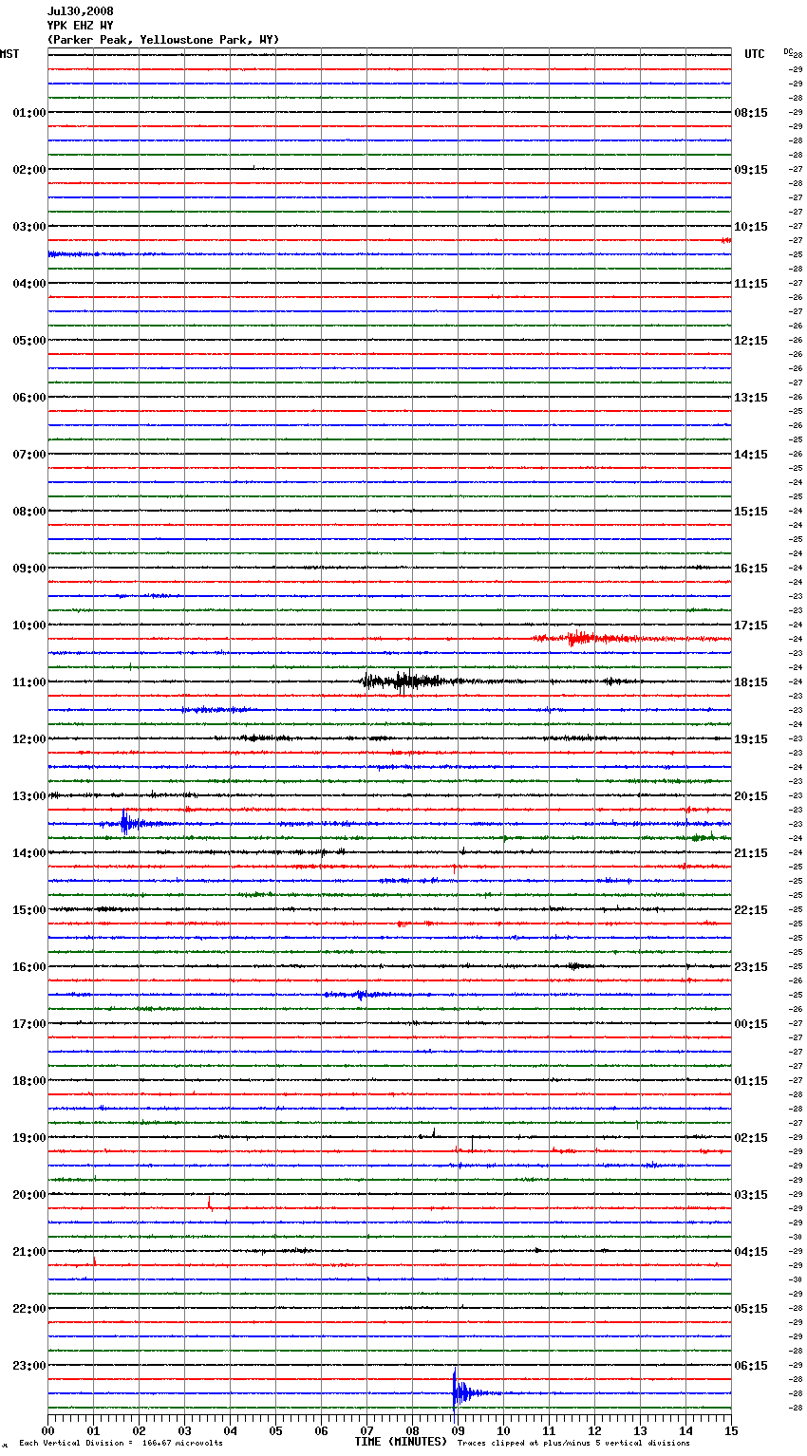
Task: Select the '02:00' MST time label
Action: click(29, 170)
